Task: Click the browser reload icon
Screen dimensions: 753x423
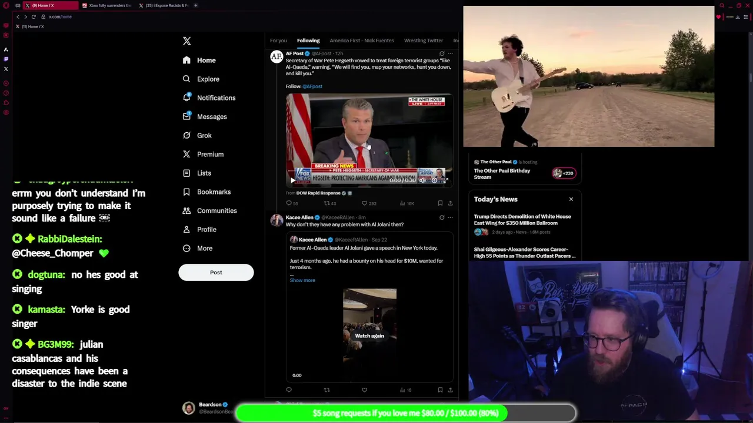Action: click(x=34, y=16)
